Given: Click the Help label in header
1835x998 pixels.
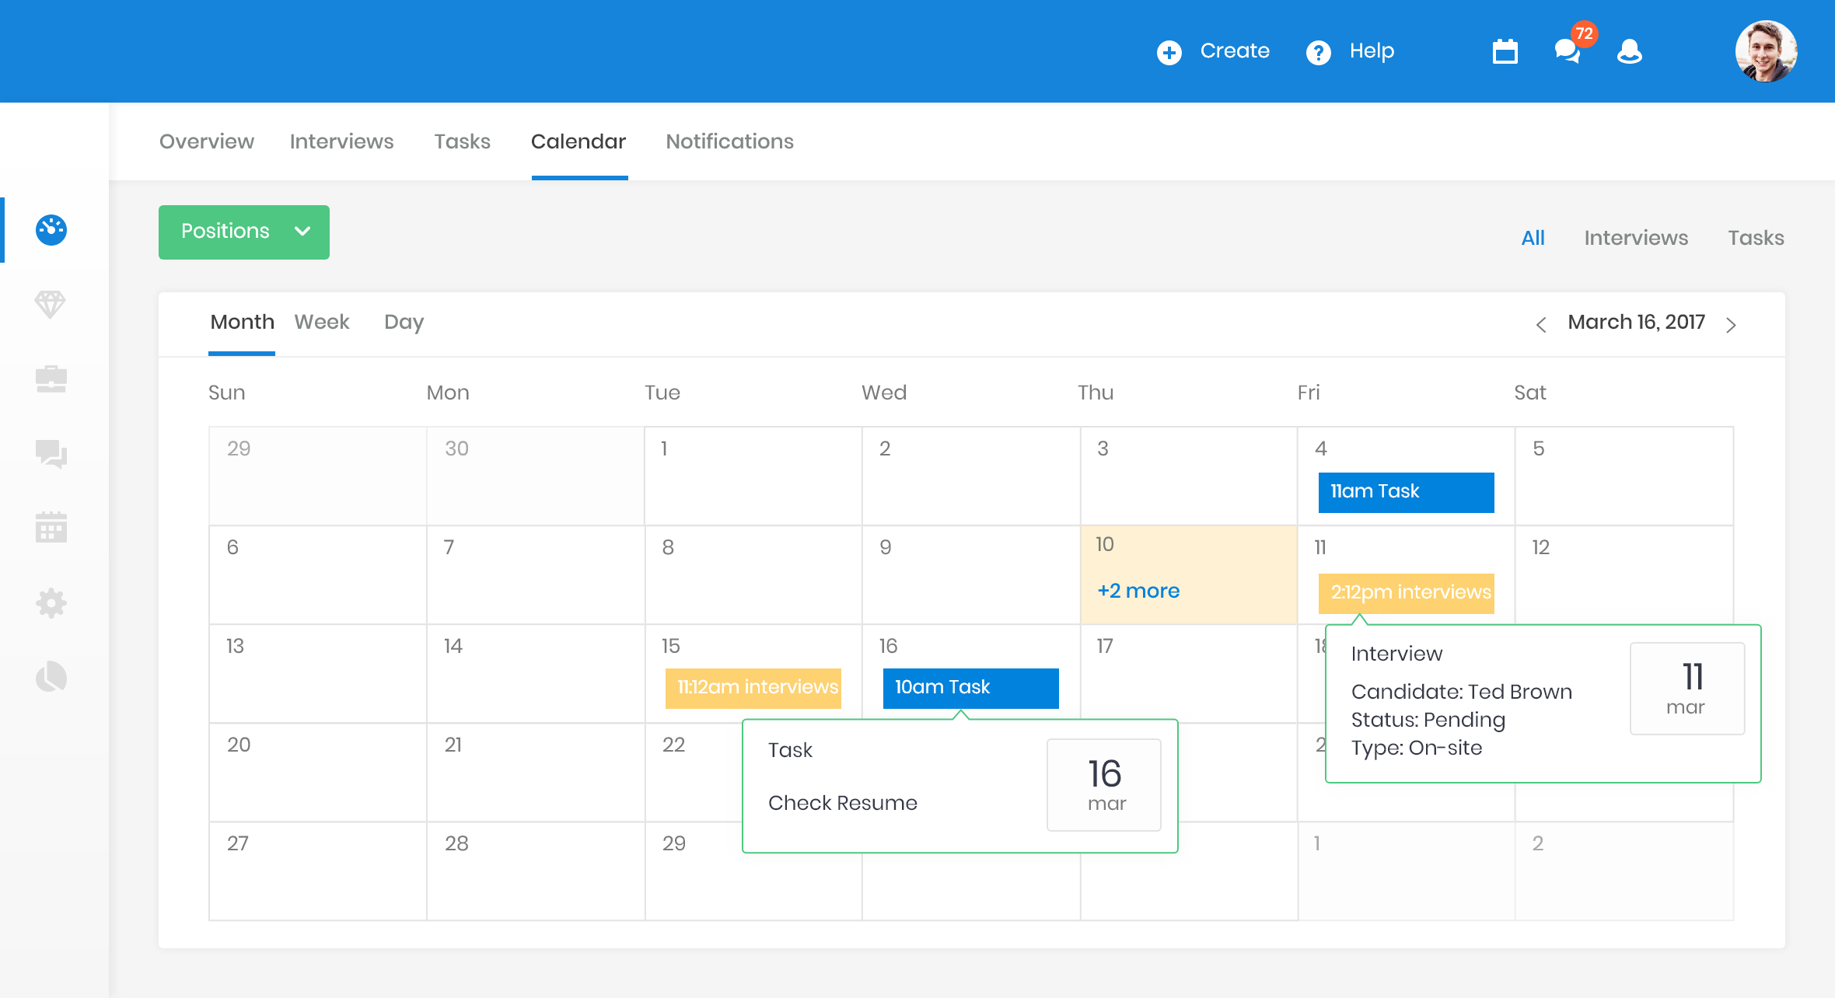Looking at the screenshot, I should coord(1372,51).
